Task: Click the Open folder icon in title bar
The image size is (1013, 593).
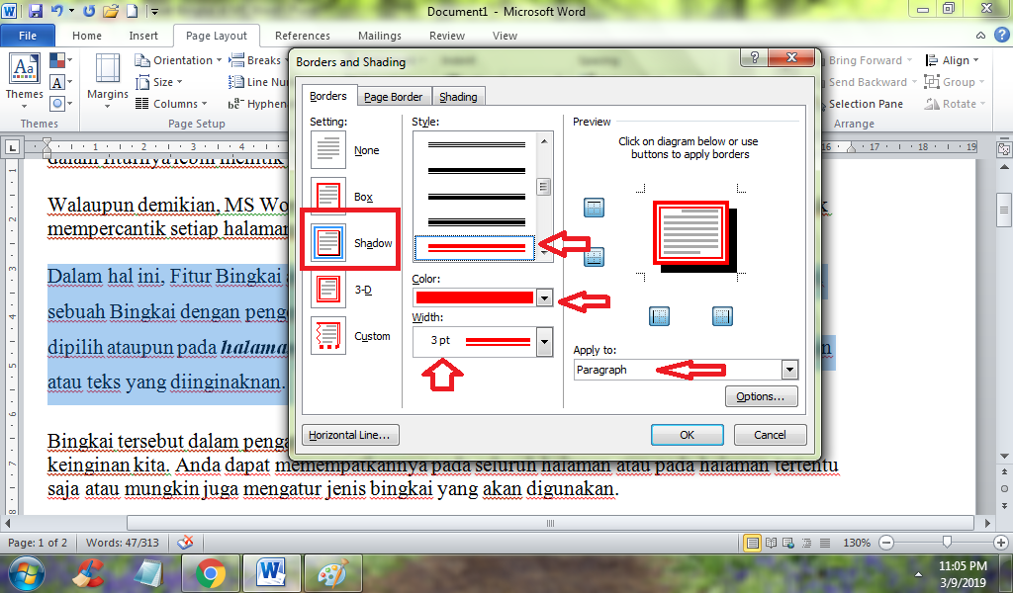Action: 111,10
